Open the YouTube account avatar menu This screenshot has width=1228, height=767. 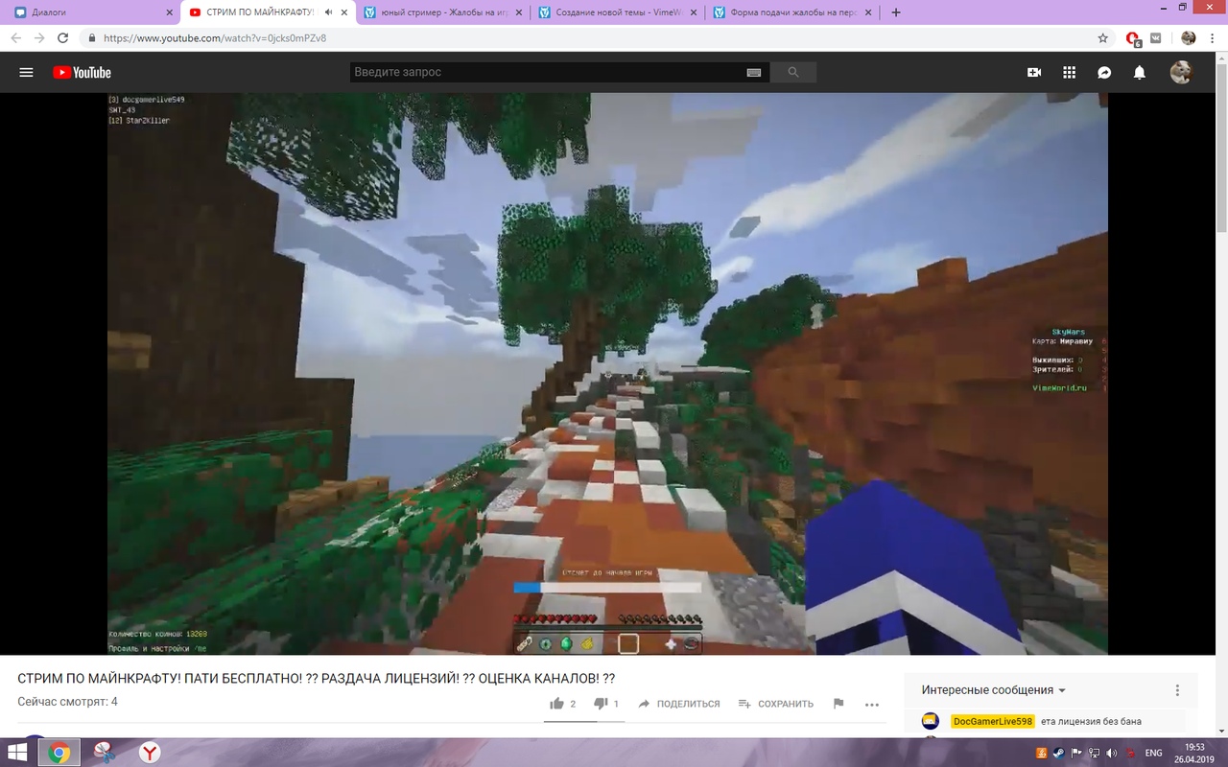click(x=1181, y=72)
